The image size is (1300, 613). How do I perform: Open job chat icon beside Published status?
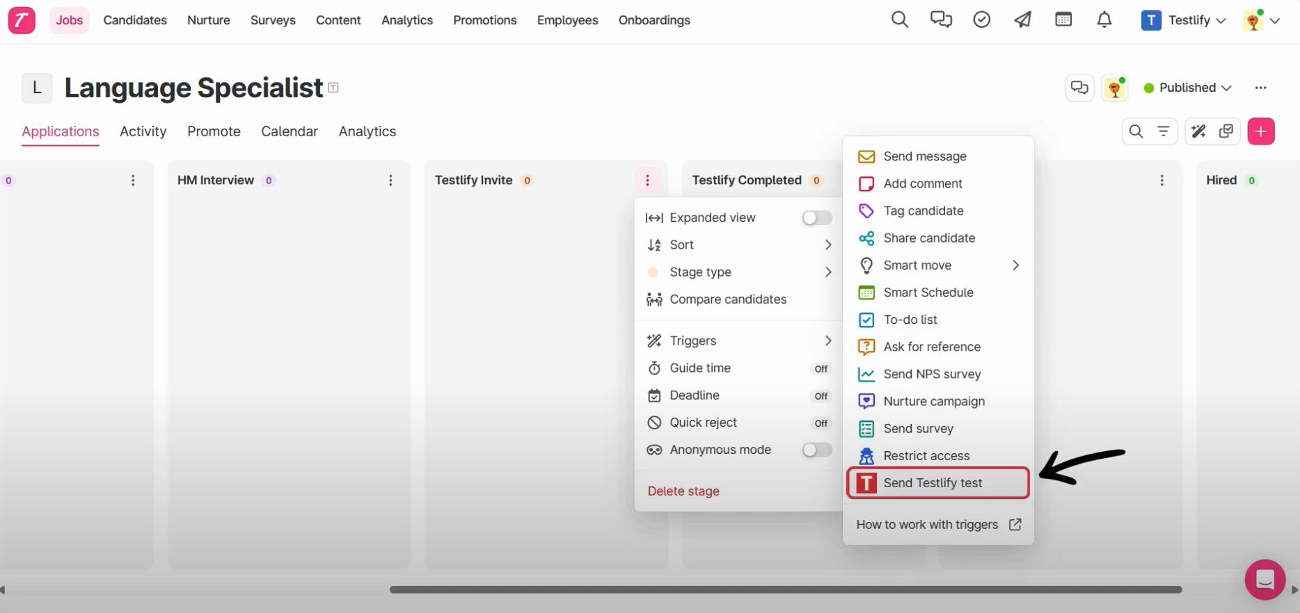pyautogui.click(x=1079, y=88)
